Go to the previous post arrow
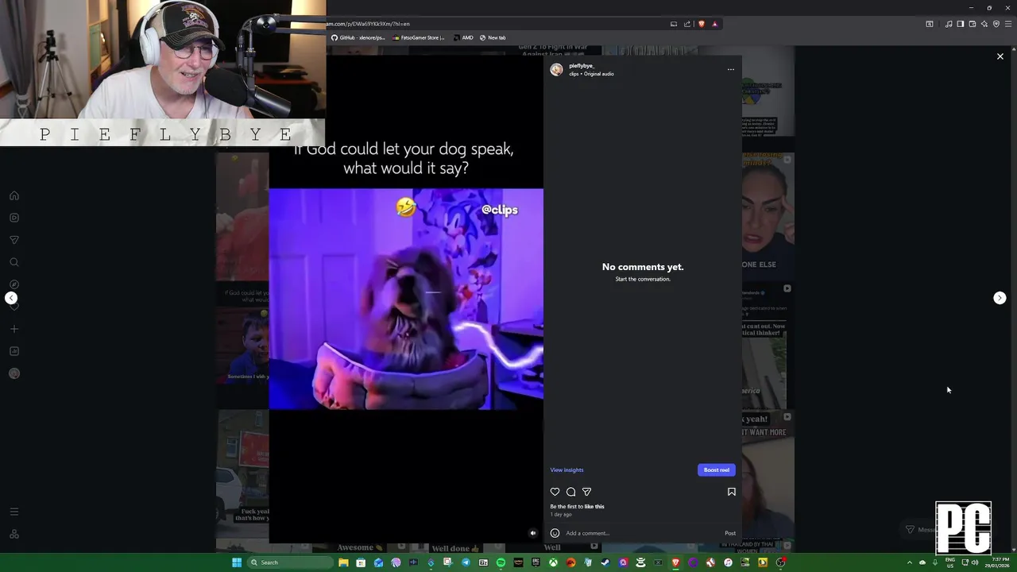1017x572 pixels. [11, 298]
